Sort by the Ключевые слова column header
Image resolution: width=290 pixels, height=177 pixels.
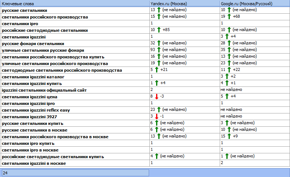pos(75,4)
